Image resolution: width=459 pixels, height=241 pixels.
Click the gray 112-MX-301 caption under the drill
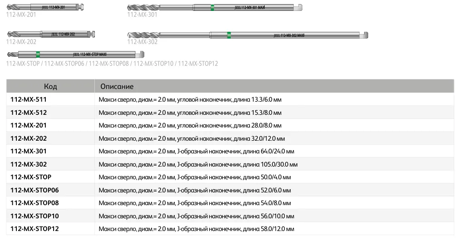(x=142, y=15)
